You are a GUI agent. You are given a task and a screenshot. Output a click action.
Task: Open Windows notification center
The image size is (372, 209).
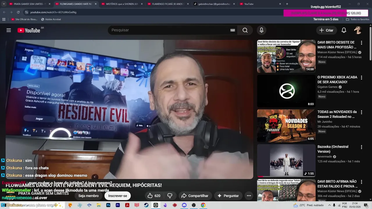(366, 205)
